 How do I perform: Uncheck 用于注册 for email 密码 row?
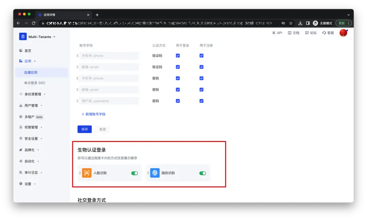click(202, 90)
